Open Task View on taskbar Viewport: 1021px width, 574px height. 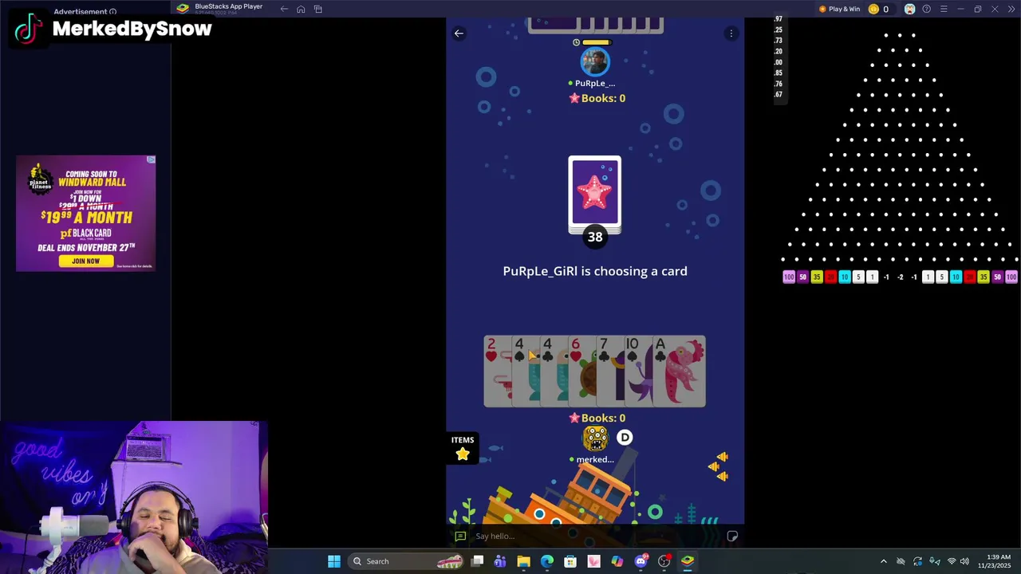477,561
